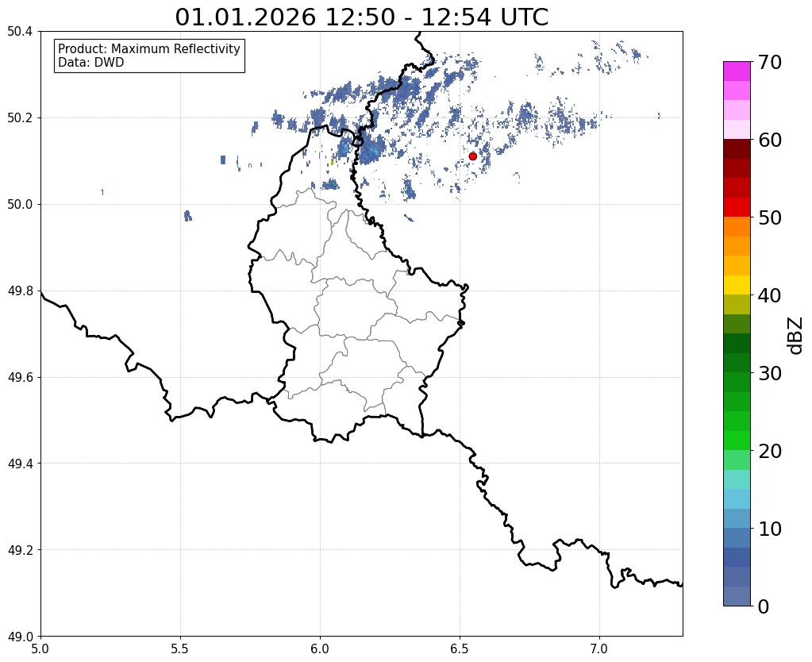Image resolution: width=812 pixels, height=662 pixels.
Task: Click the 'Data: DWD' legend text
Action: click(x=91, y=63)
